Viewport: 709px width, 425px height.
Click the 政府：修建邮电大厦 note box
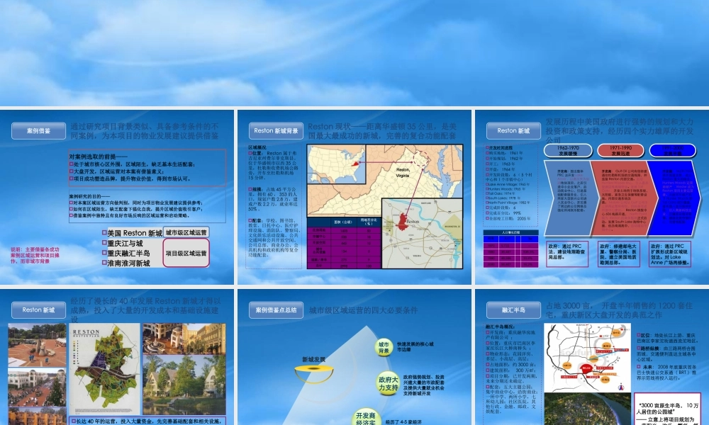coord(618,254)
